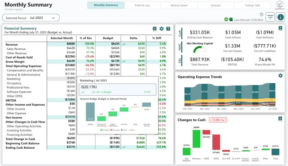Click the Excel data source icon
The image size is (288, 166).
231,19
